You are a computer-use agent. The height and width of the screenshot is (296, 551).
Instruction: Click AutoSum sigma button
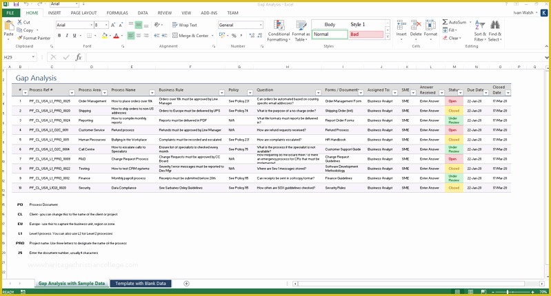(454, 22)
